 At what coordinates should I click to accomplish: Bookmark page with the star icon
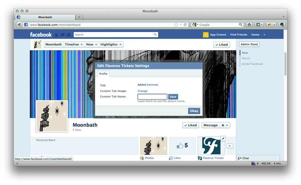pos(176,25)
